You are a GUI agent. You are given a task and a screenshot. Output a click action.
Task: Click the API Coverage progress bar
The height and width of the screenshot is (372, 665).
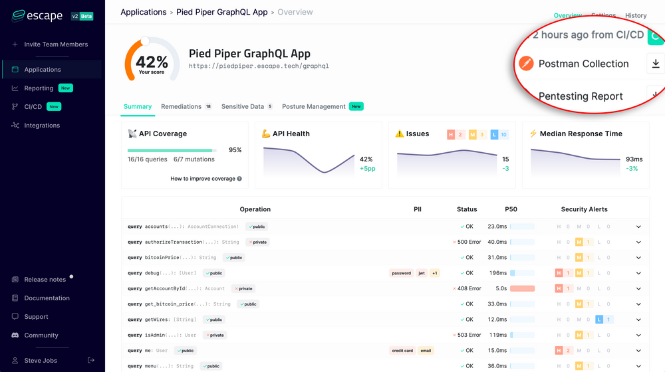tap(172, 150)
